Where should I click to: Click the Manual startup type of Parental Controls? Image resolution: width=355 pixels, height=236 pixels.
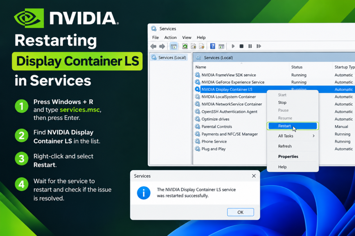coord(341,126)
